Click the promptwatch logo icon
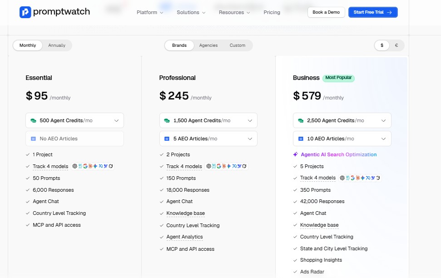441x278 pixels. pyautogui.click(x=25, y=12)
